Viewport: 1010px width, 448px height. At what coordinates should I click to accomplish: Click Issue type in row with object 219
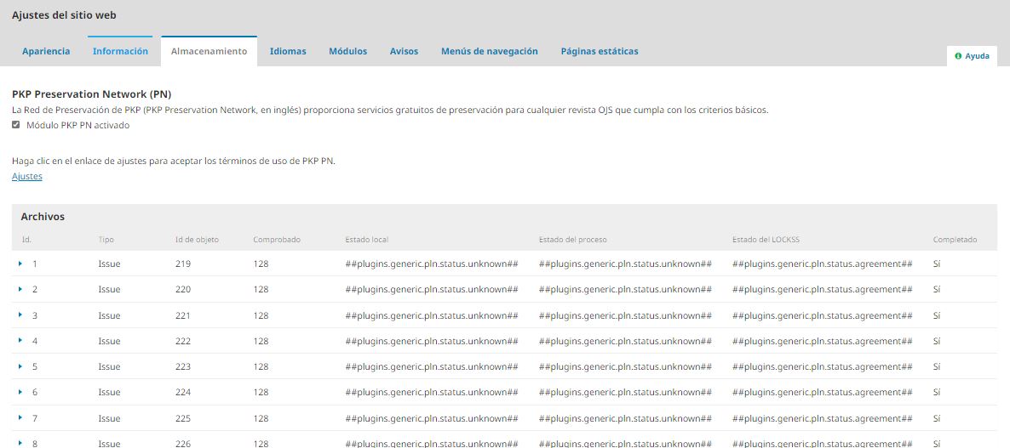[110, 264]
